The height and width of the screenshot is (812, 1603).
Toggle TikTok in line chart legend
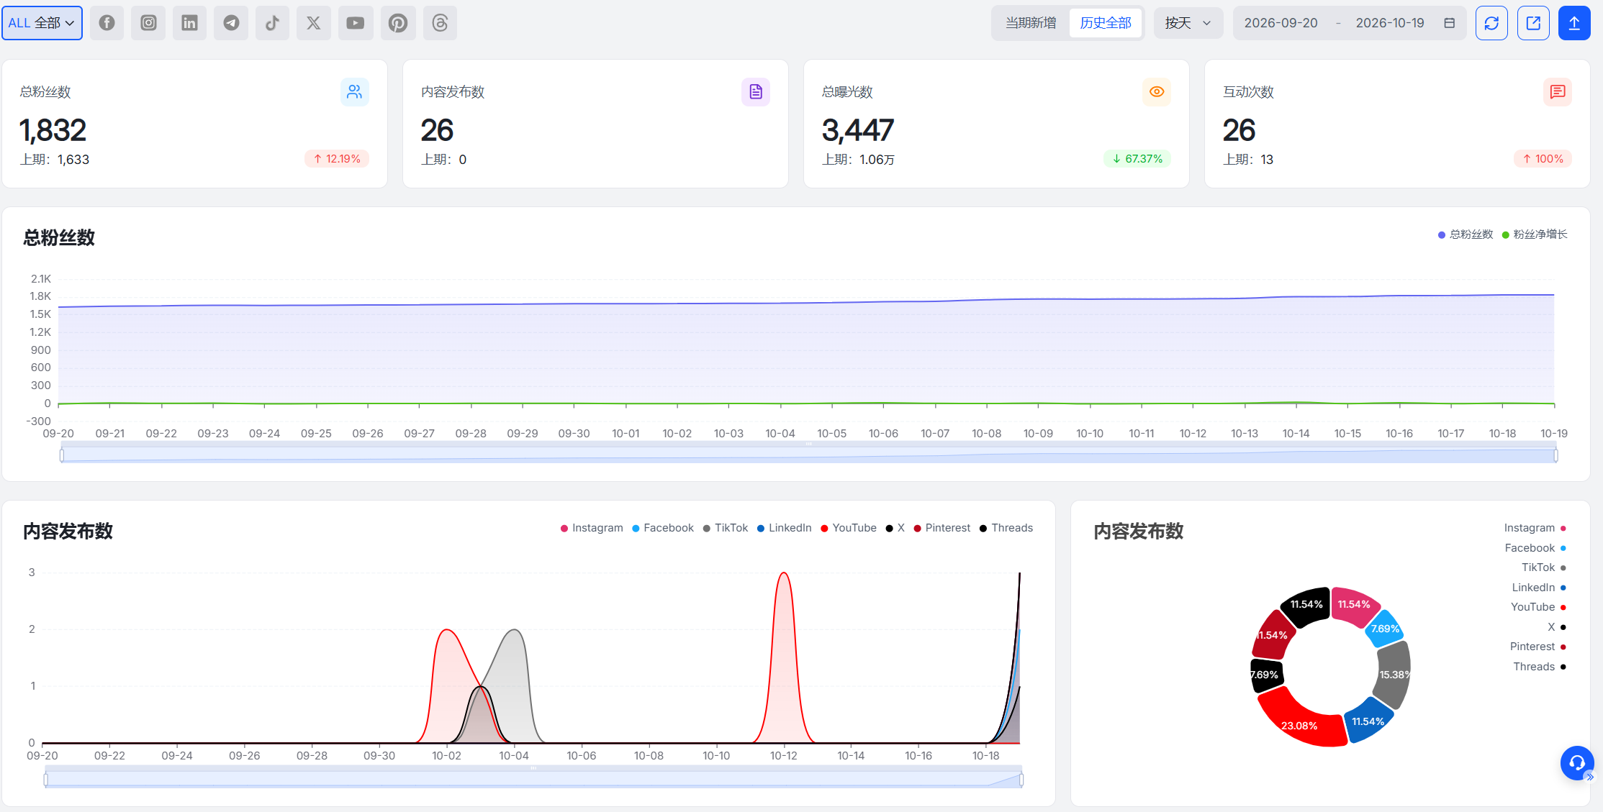pos(726,528)
